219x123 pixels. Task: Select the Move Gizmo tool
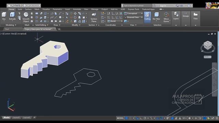166,17
